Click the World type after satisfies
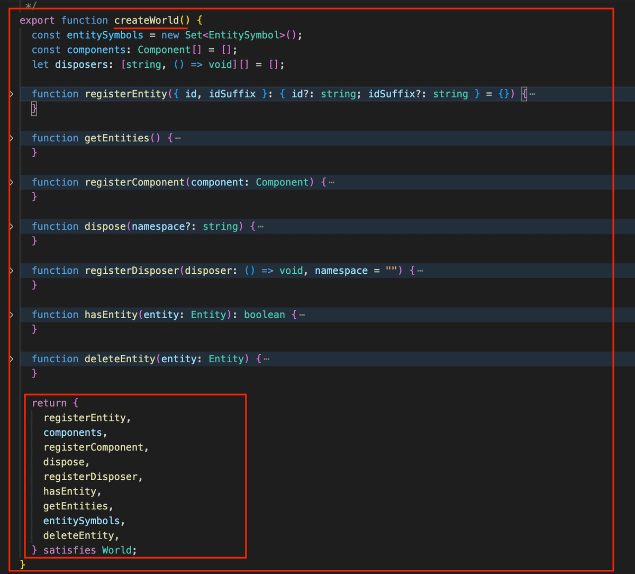The width and height of the screenshot is (635, 574). click(x=117, y=550)
